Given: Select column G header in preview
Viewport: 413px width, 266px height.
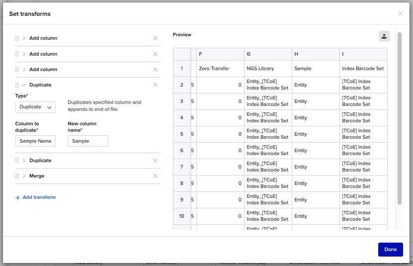Looking at the screenshot, I should (x=268, y=54).
